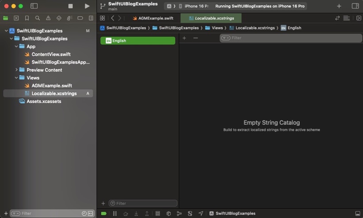
Task: Step into in debug bar
Action: (x=136, y=214)
